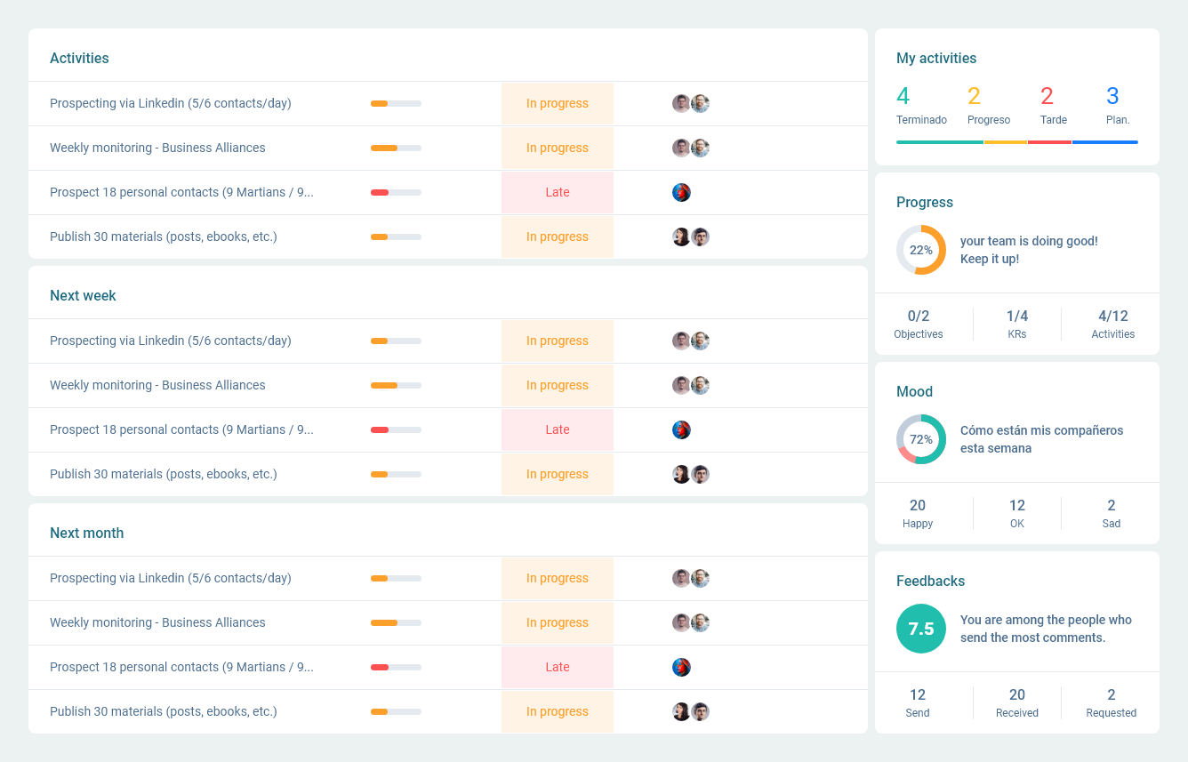Click the Late status badge in Next week
The width and height of the screenshot is (1188, 762).
[x=557, y=430]
